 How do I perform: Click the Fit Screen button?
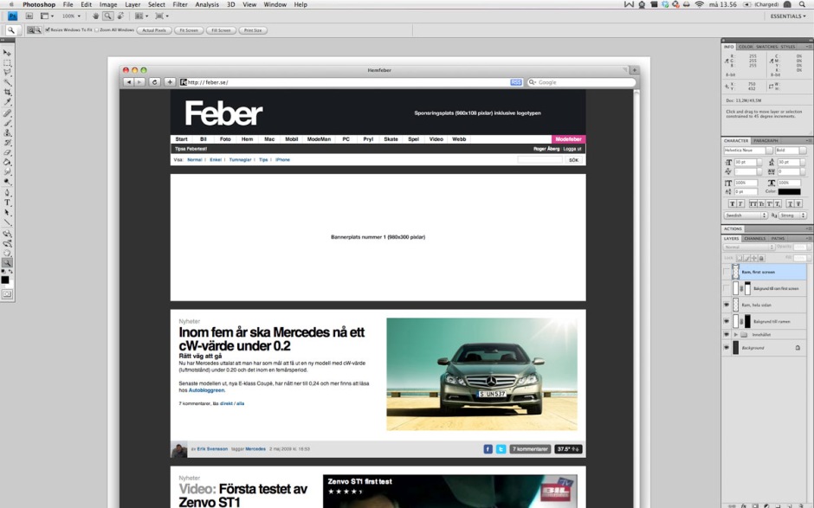[x=189, y=30]
